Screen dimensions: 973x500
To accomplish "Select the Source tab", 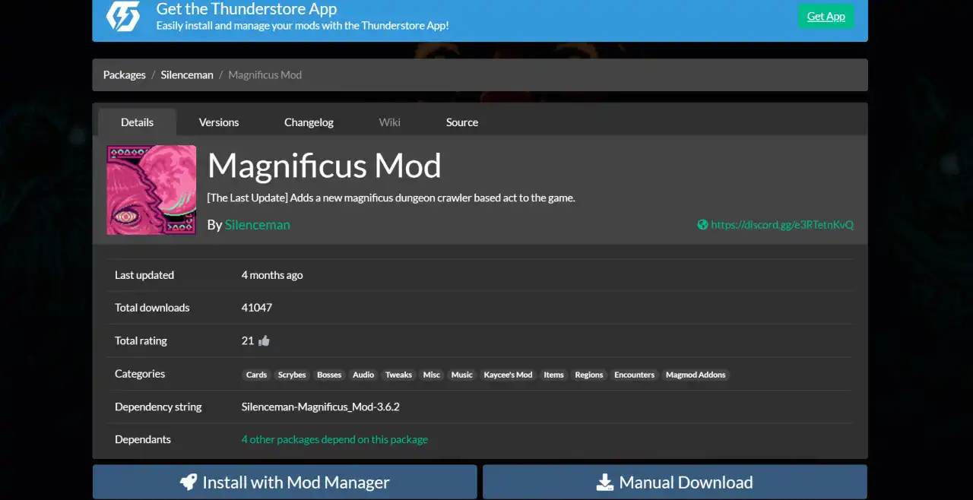I will (462, 122).
